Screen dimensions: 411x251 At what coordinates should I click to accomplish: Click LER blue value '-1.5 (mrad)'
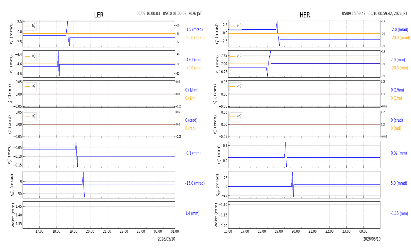point(194,30)
